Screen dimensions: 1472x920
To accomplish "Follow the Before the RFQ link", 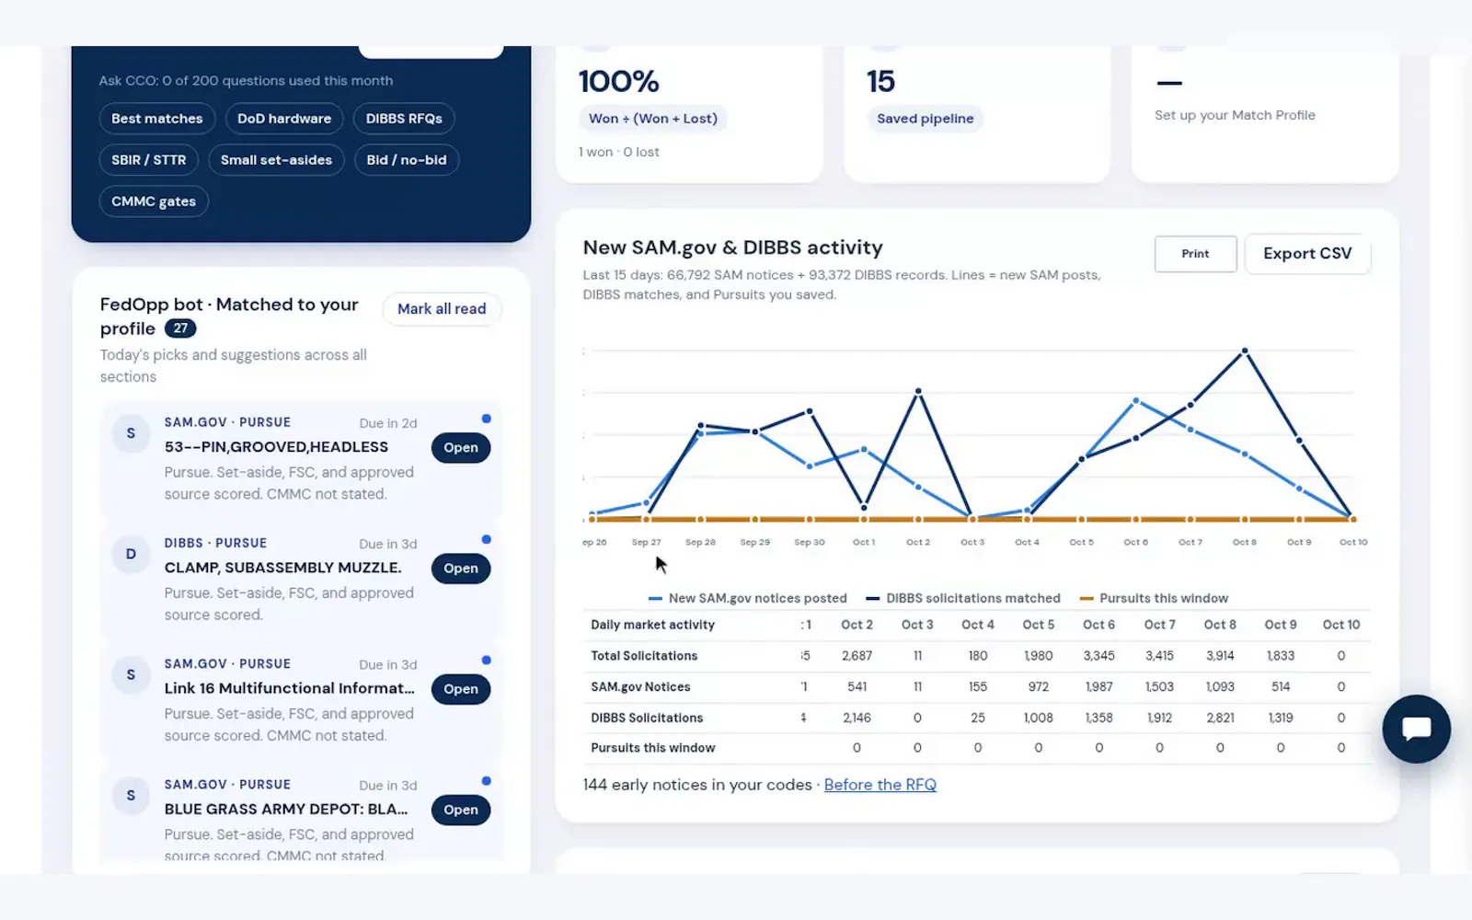I will 880,785.
